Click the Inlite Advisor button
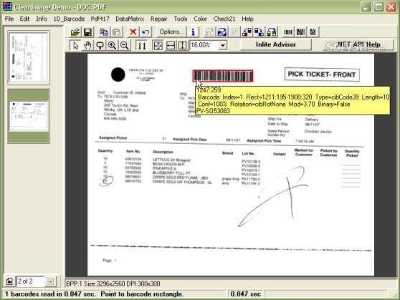The image size is (400, 300). pos(276,45)
